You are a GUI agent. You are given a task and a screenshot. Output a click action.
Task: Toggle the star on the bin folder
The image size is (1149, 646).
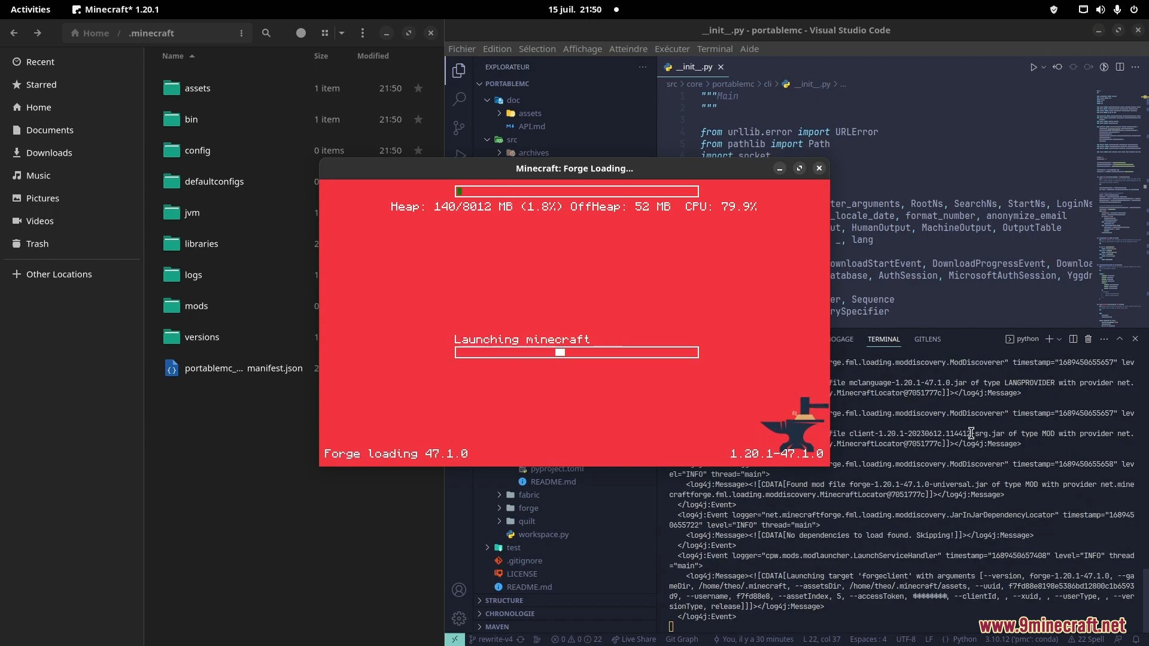[x=418, y=120]
